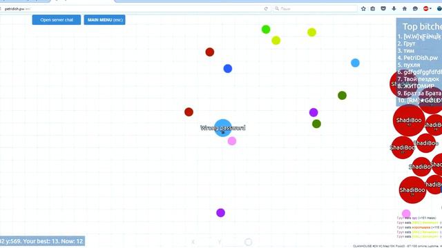Click the dark blue food pellet
Screen dimensions: 442x248
coord(228,69)
